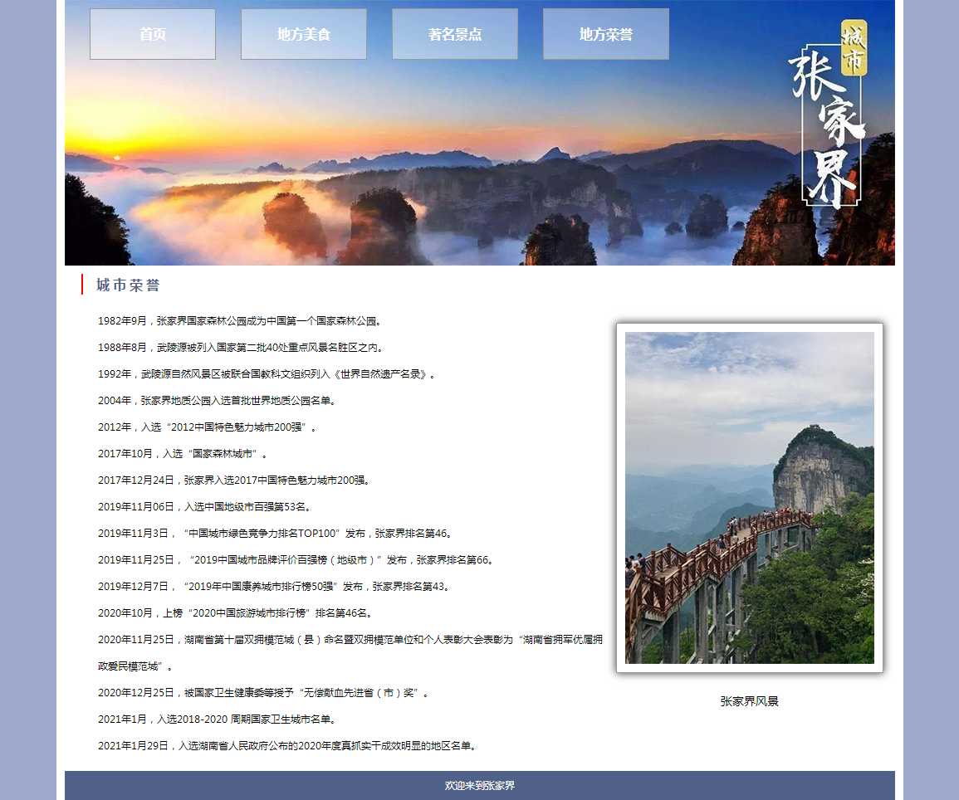The width and height of the screenshot is (959, 800).
Task: Go to the 地方美食 page
Action: coord(304,34)
